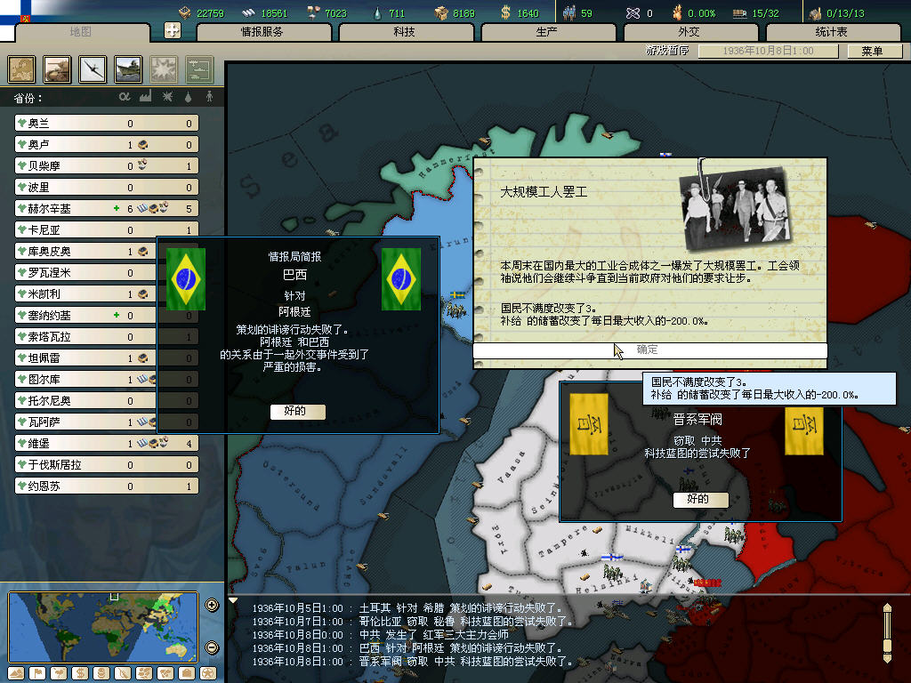
Task: Select province 库奥皮奥 in the list
Action: pyautogui.click(x=86, y=252)
